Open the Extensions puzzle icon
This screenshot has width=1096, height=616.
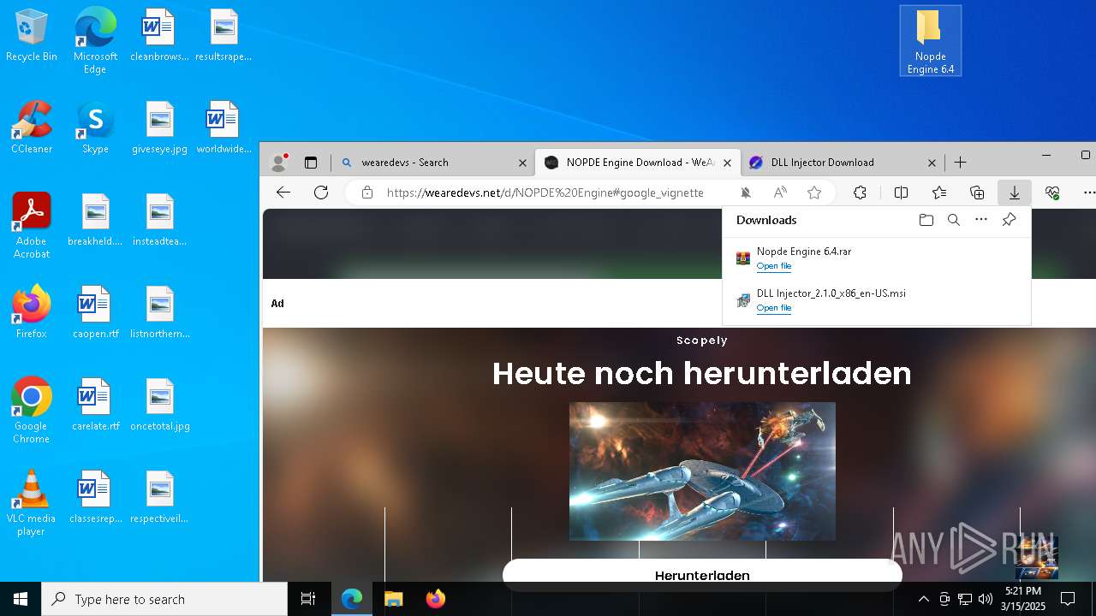click(860, 192)
